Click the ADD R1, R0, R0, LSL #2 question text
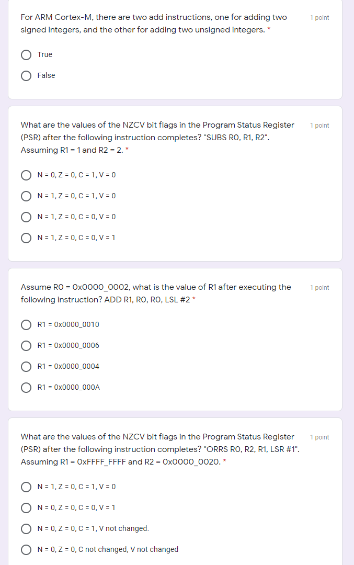 [156, 293]
